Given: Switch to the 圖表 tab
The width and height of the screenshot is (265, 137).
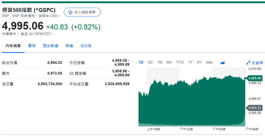Looking at the screenshot, I should (x=32, y=46).
